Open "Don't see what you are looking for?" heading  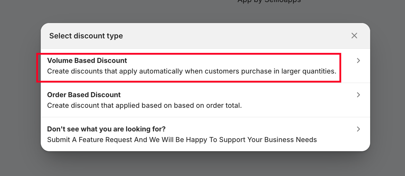[x=106, y=129]
